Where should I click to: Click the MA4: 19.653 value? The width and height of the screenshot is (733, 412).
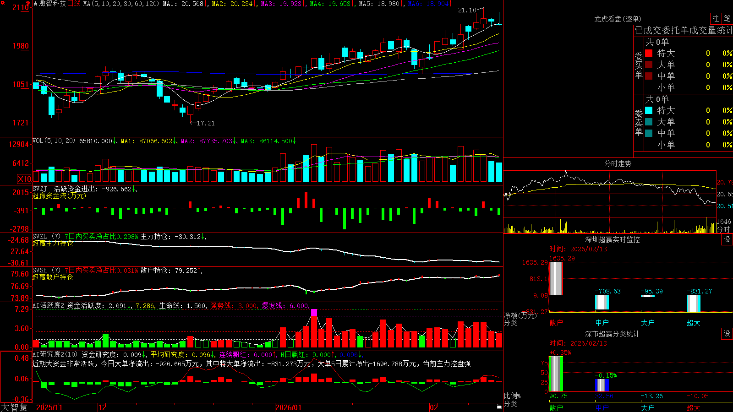click(x=330, y=4)
